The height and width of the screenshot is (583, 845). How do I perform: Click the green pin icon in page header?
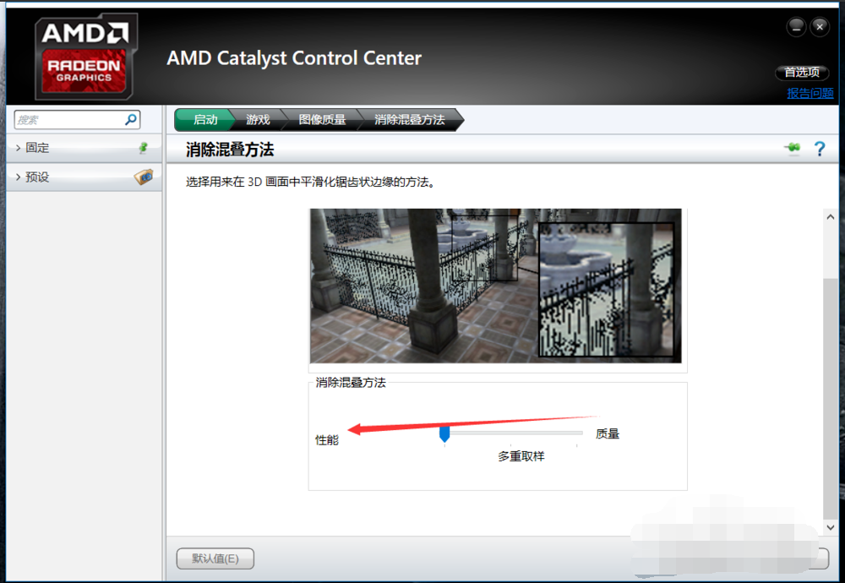[793, 148]
